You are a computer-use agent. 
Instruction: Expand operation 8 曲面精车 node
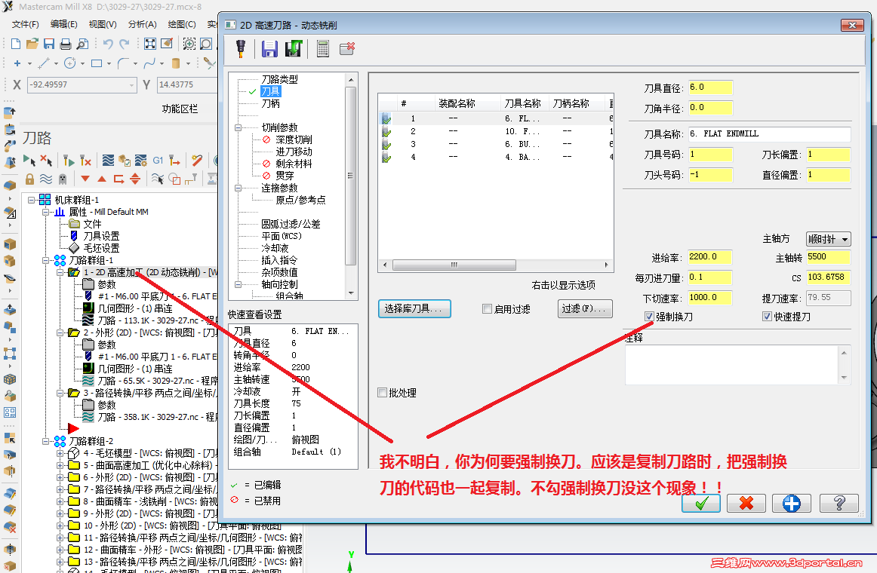[x=60, y=501]
